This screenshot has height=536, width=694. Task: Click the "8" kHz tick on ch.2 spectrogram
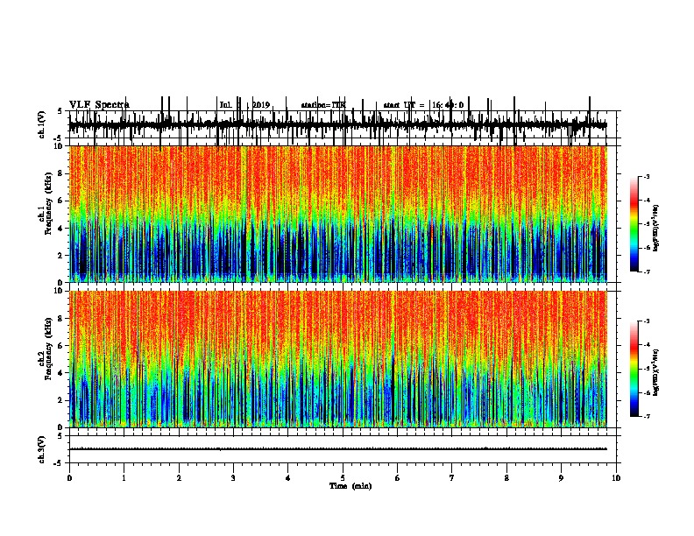61,319
